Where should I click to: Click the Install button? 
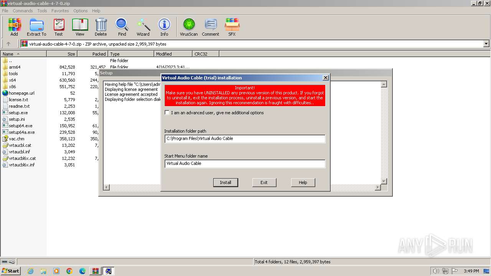click(x=226, y=182)
